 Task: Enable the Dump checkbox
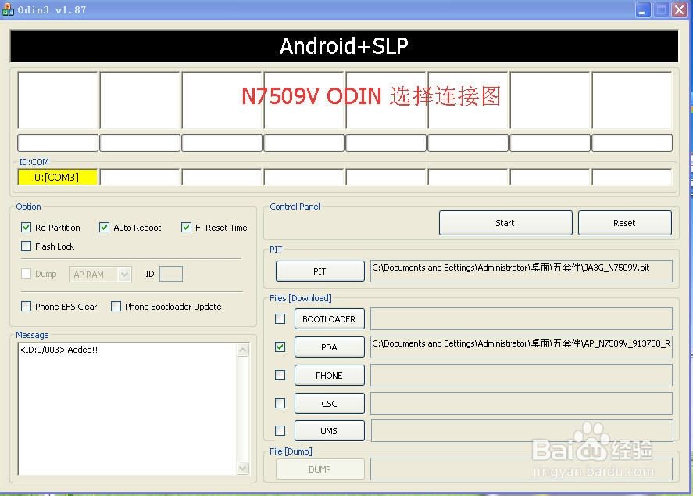coord(26,274)
